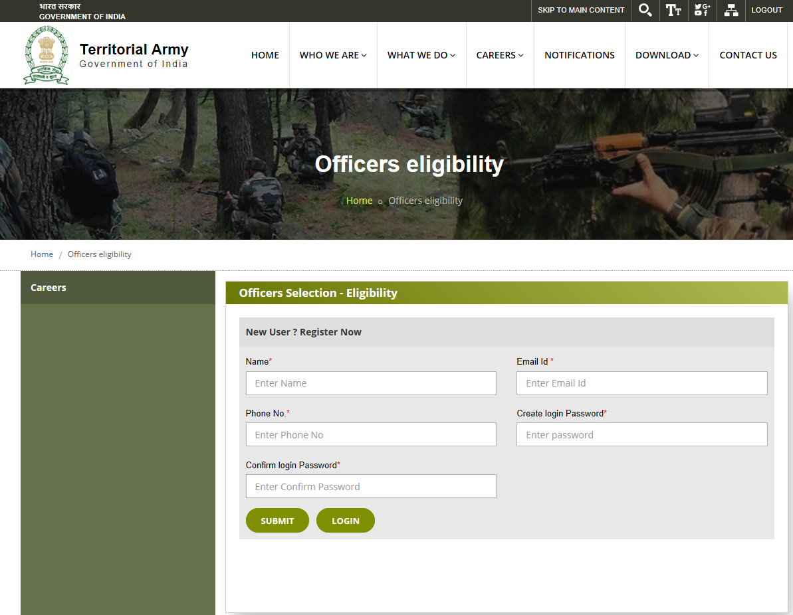Open the search magnifier icon
Image resolution: width=793 pixels, height=615 pixels.
(645, 10)
